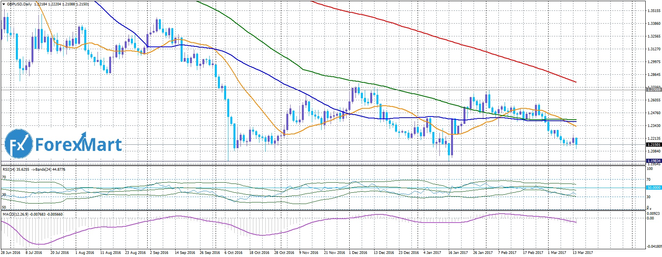
Task: Select the 1.27059 price level label
Action: pyautogui.click(x=653, y=90)
